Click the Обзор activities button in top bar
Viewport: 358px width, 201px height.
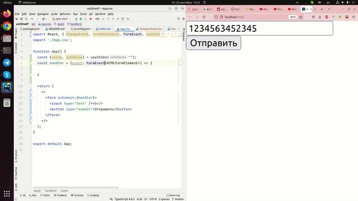[x=7, y=2]
